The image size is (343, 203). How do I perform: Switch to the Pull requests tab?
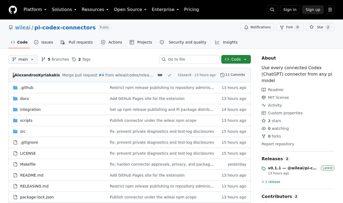coord(77,42)
